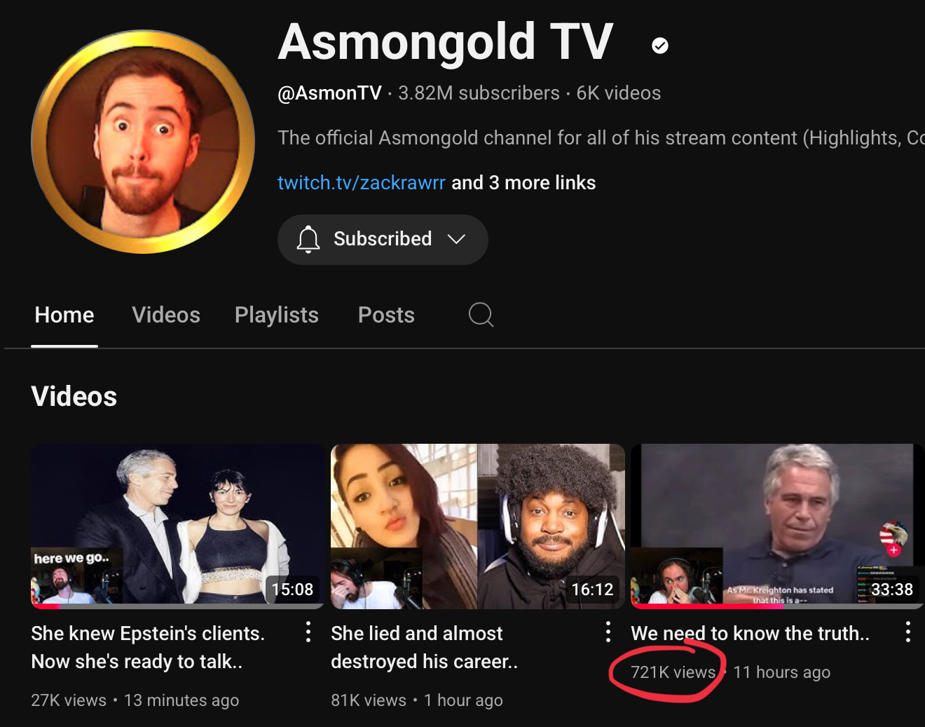Click the notification bell icon
The height and width of the screenshot is (727, 925).
[308, 239]
